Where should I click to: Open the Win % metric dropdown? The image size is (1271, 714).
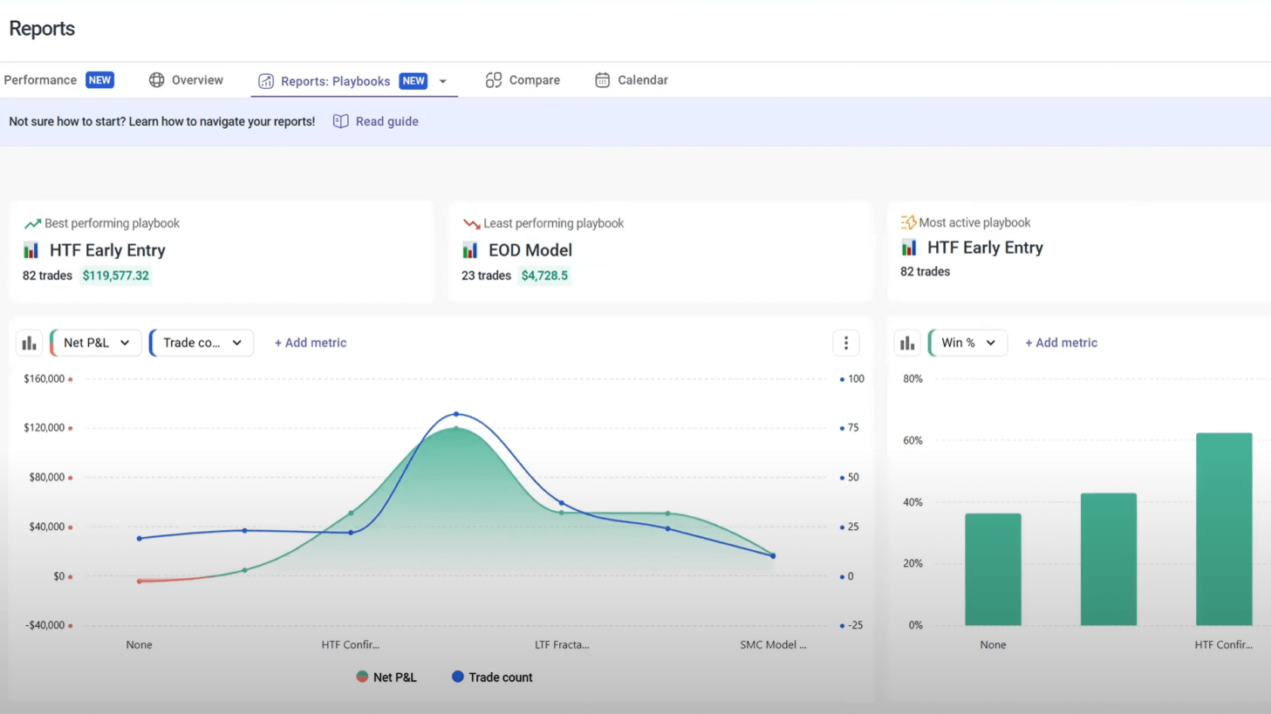[x=967, y=343]
